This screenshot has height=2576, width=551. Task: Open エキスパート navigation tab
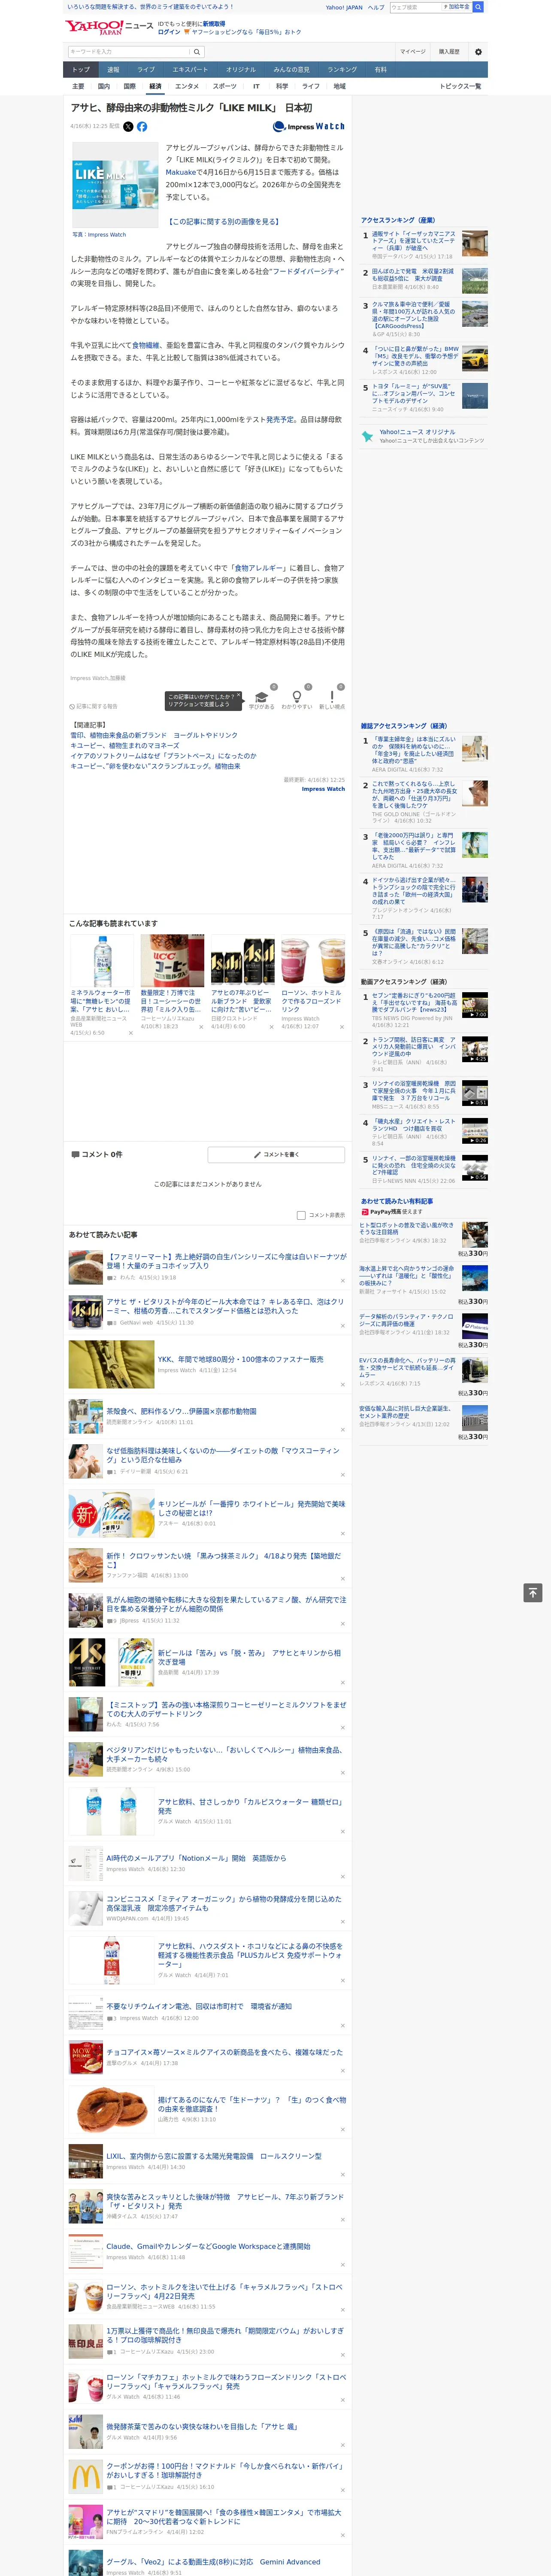190,70
